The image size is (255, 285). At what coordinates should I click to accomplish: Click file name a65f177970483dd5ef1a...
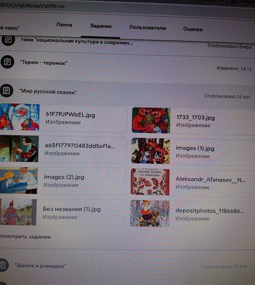tap(80, 146)
